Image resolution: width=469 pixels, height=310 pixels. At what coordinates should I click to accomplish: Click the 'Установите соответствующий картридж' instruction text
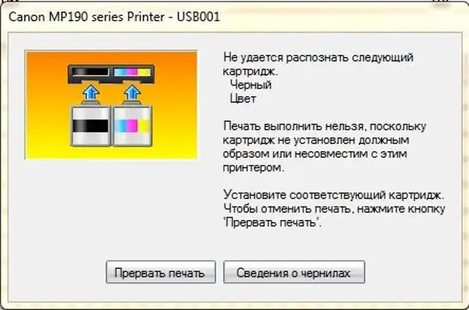[334, 195]
